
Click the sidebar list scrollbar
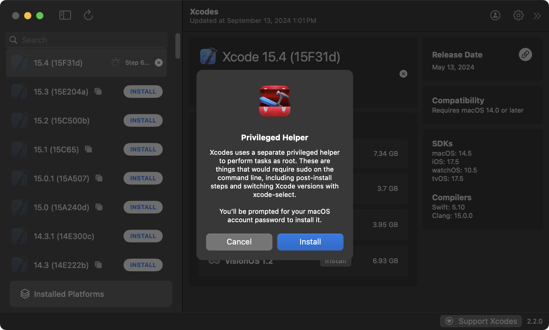coord(178,46)
